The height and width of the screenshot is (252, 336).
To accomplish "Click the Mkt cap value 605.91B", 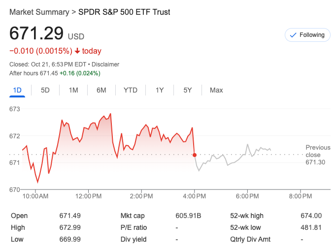I will [188, 216].
